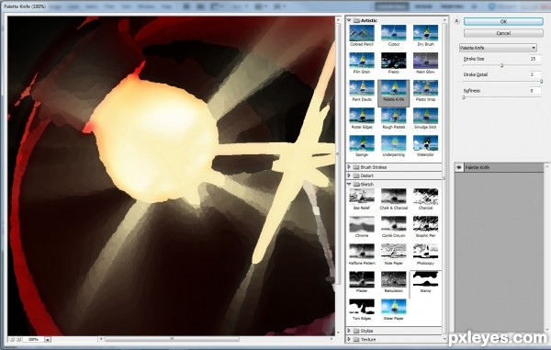
Task: Expand the Stylize filter folder
Action: click(x=349, y=331)
